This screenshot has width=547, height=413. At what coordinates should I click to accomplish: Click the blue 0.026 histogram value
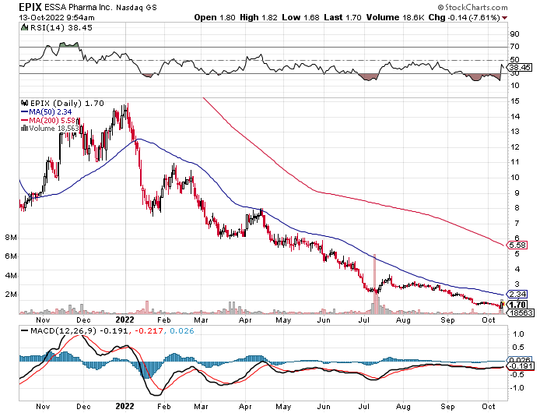(x=182, y=330)
